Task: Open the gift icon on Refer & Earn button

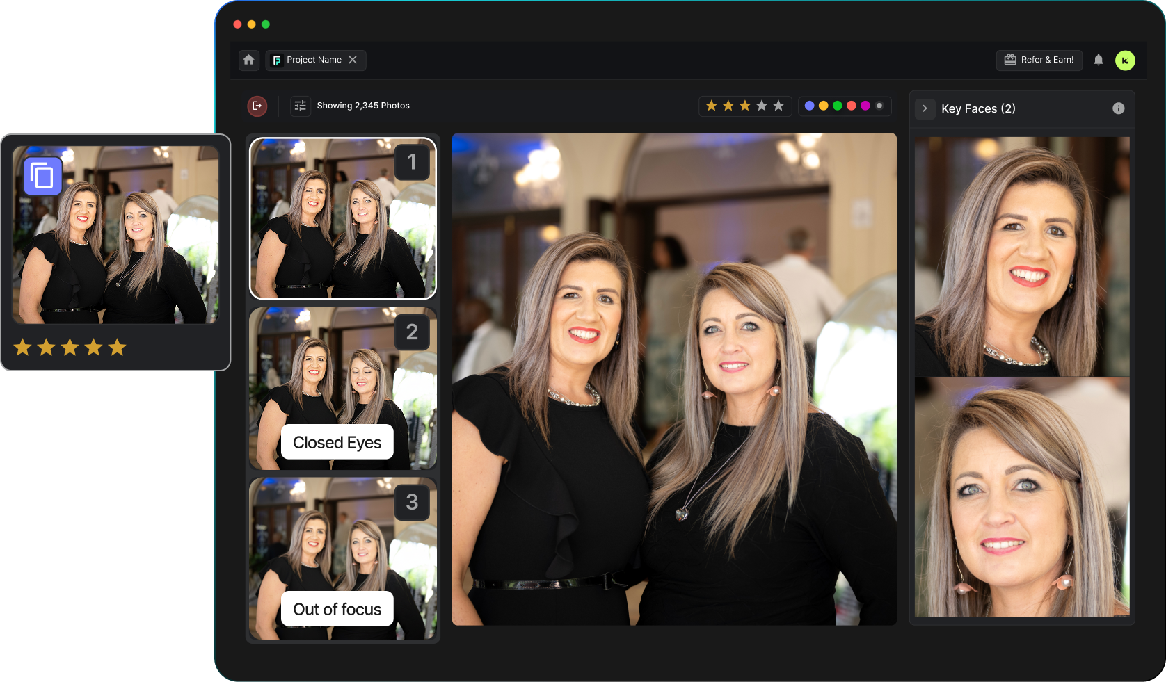Action: [1009, 60]
